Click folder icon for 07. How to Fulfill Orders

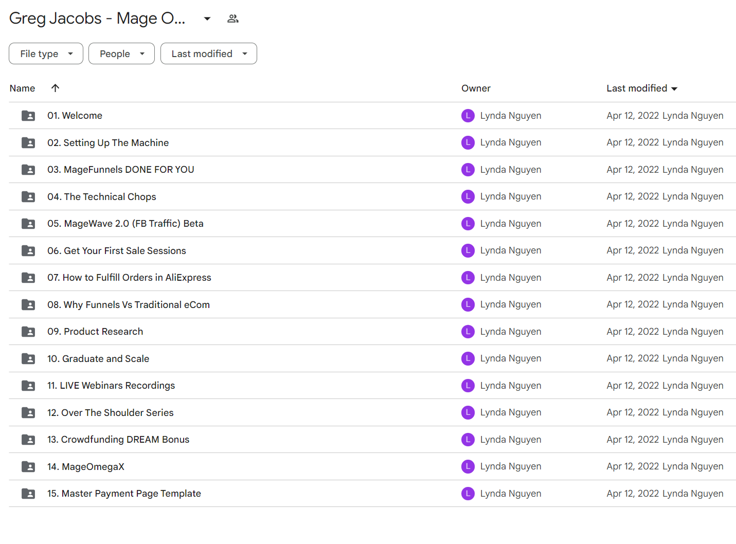tap(28, 278)
